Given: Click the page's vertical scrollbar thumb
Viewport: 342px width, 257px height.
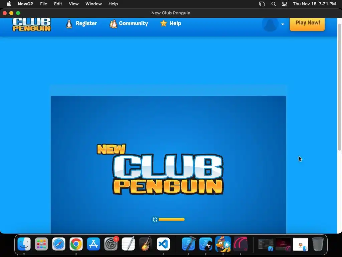Looking at the screenshot, I should pyautogui.click(x=340, y=87).
